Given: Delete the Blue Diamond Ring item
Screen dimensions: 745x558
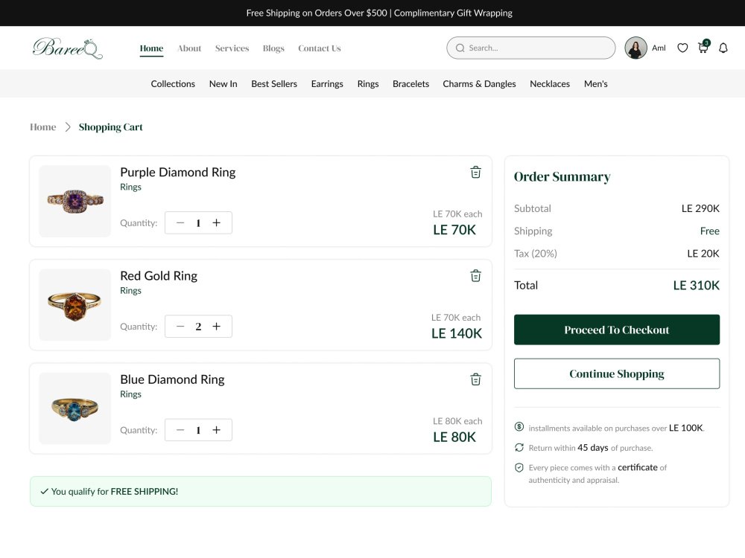Looking at the screenshot, I should click(475, 379).
